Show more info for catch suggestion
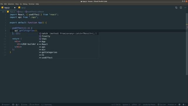Viewport: 188px width, 106px height. tap(96, 34)
